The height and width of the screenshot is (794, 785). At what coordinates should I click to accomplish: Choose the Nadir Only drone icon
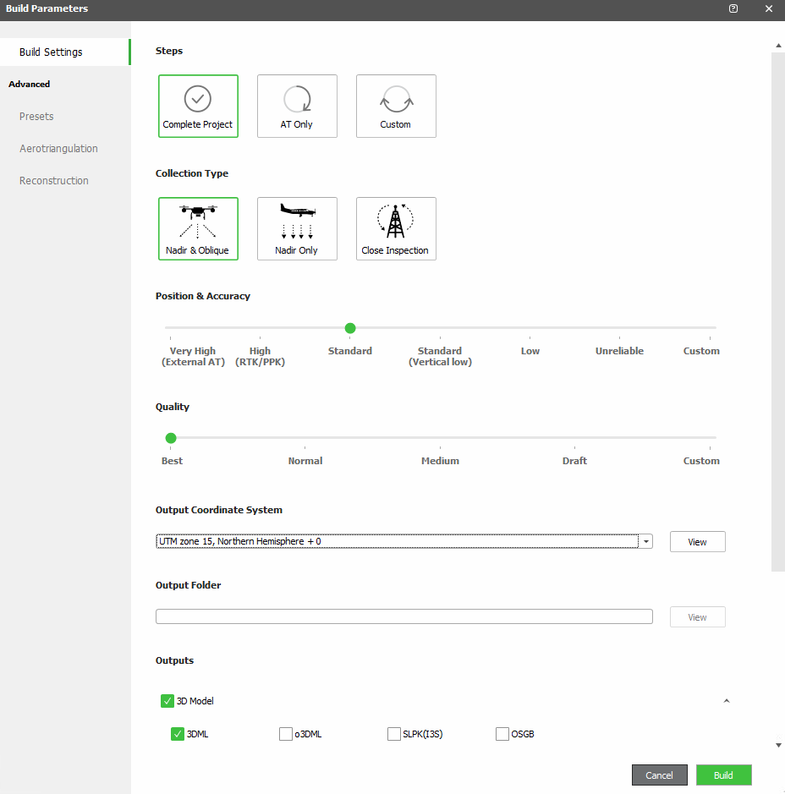pyautogui.click(x=297, y=228)
